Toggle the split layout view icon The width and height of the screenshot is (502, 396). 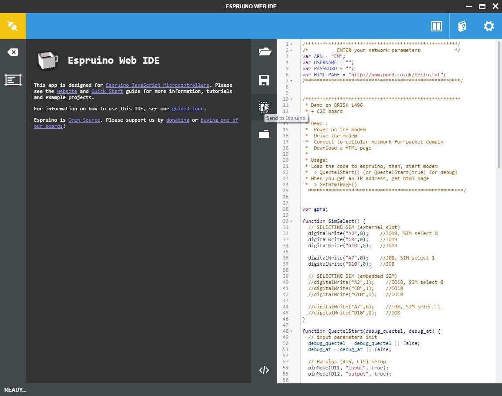(436, 26)
